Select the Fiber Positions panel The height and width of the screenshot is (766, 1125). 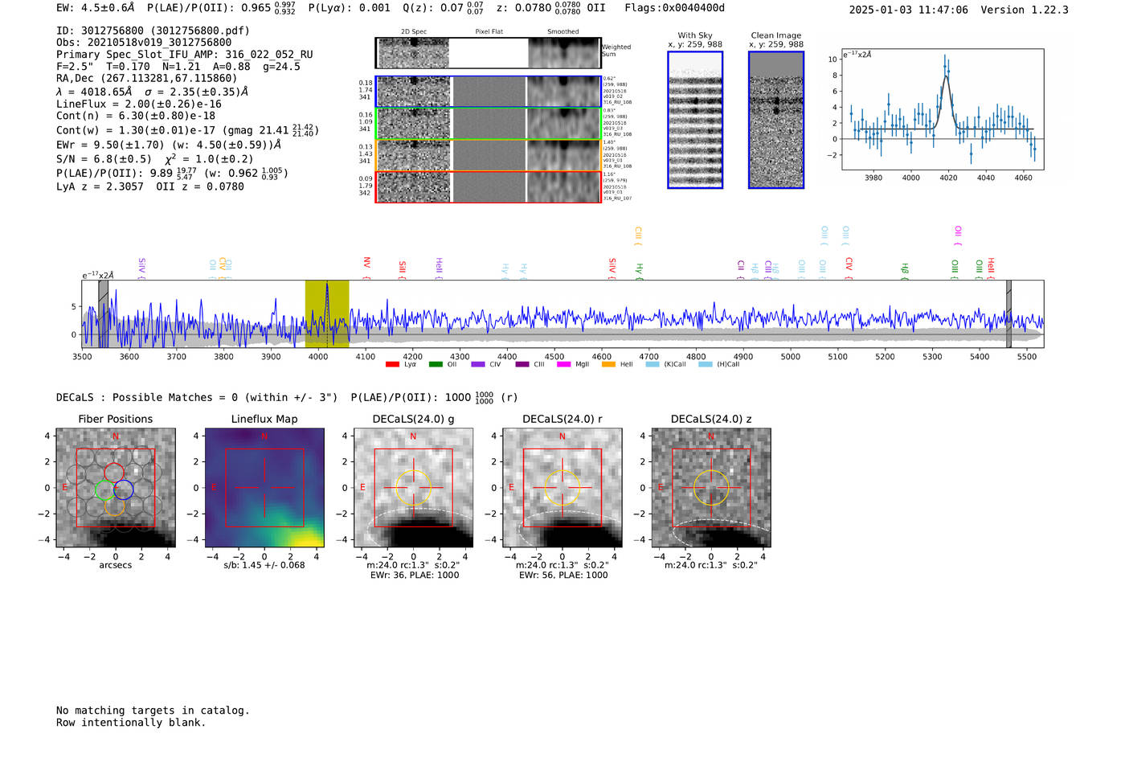[116, 488]
